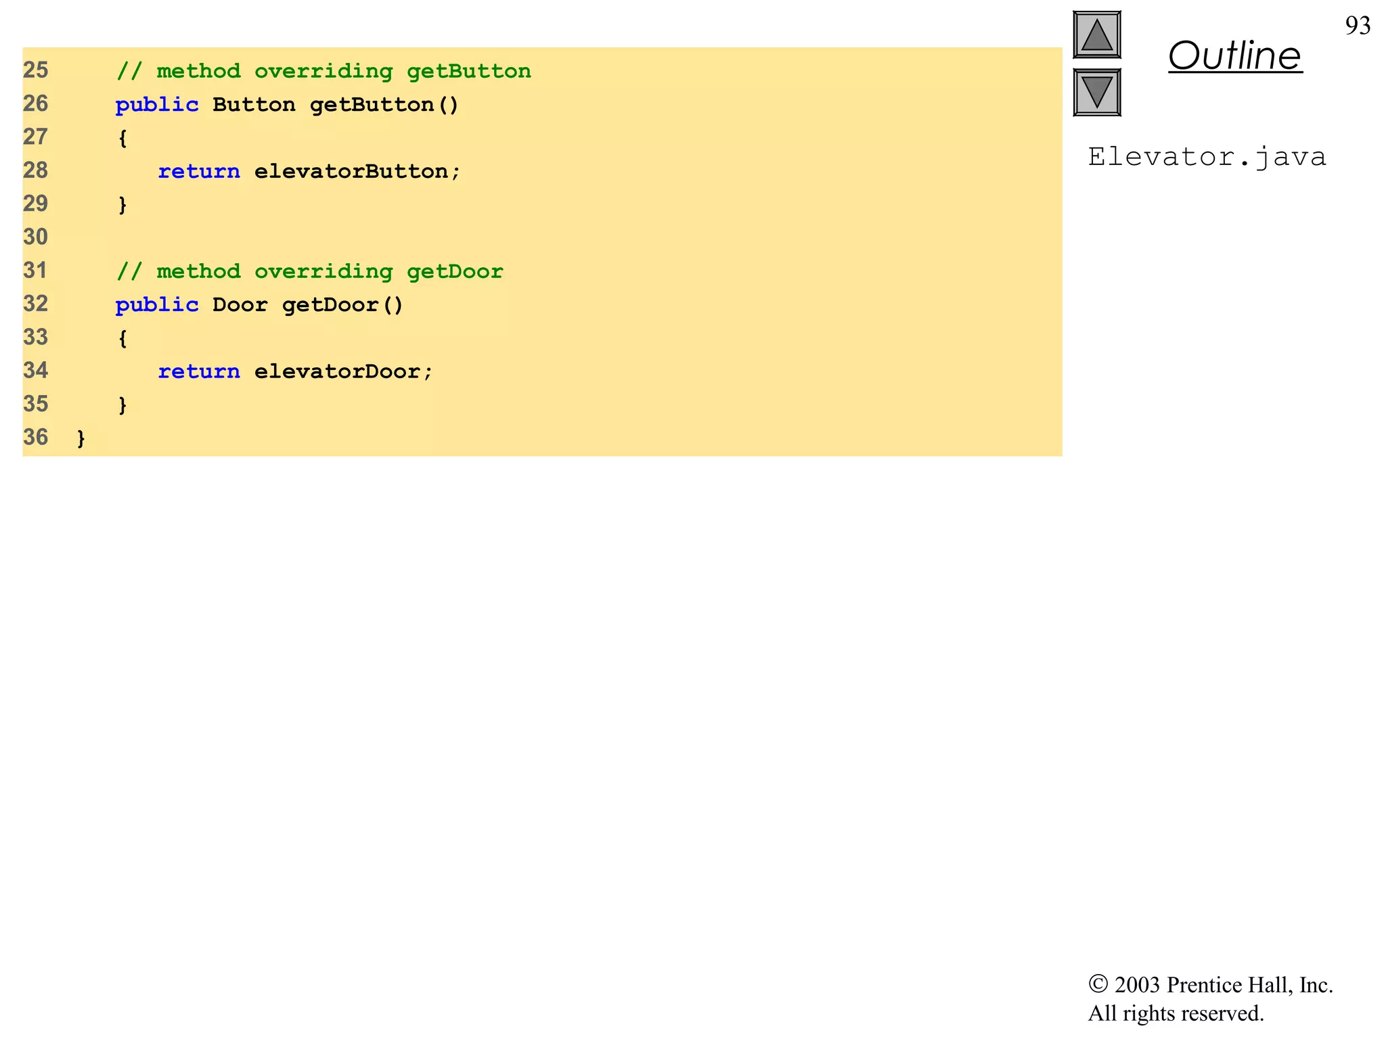The height and width of the screenshot is (1039, 1386).
Task: Select the Elevator.java file label
Action: [x=1207, y=157]
